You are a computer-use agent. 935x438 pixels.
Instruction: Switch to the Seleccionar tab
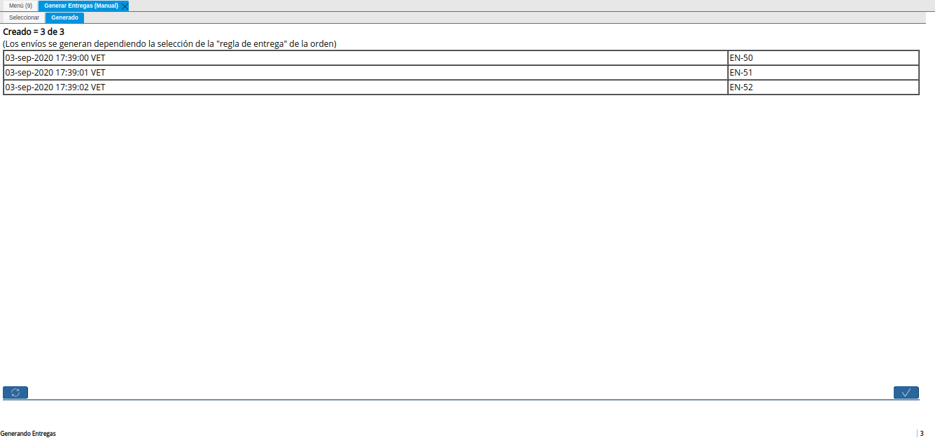(x=23, y=17)
